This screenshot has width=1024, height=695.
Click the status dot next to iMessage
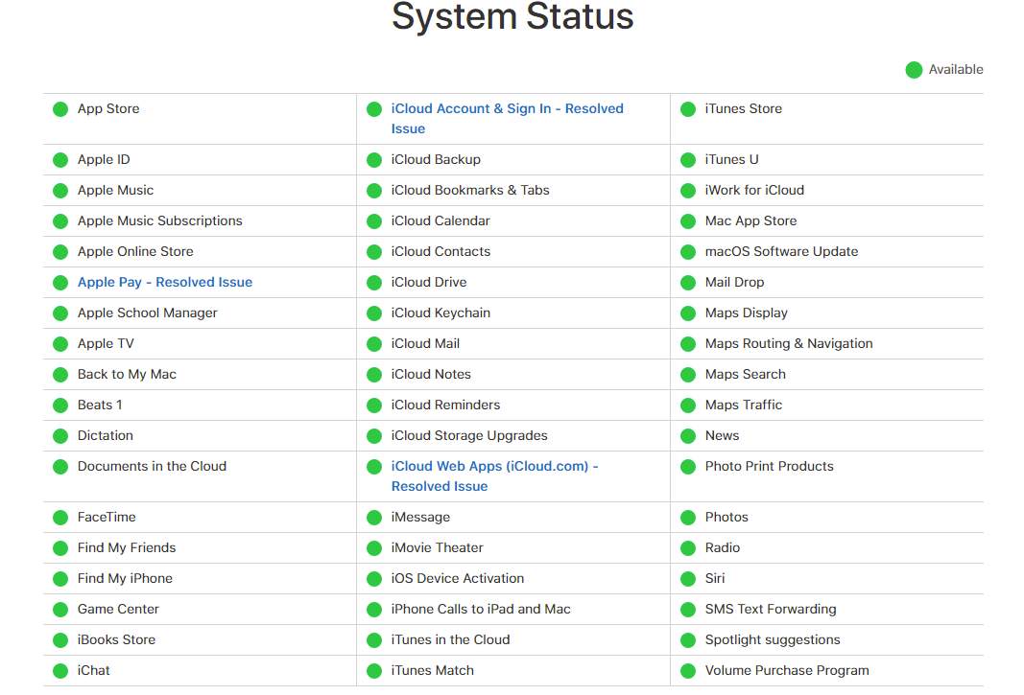tap(374, 518)
